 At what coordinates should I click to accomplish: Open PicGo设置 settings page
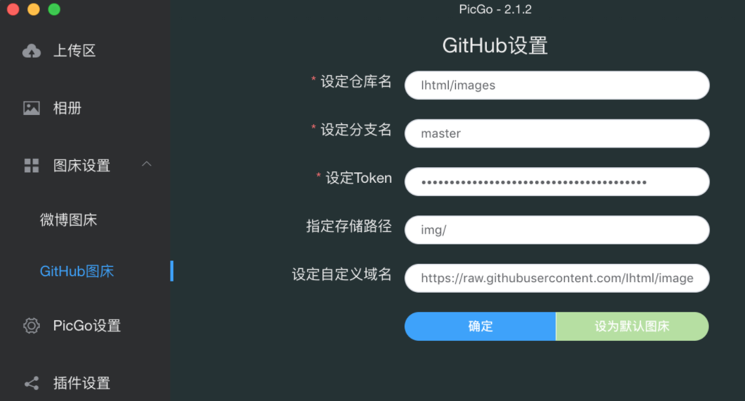click(87, 325)
